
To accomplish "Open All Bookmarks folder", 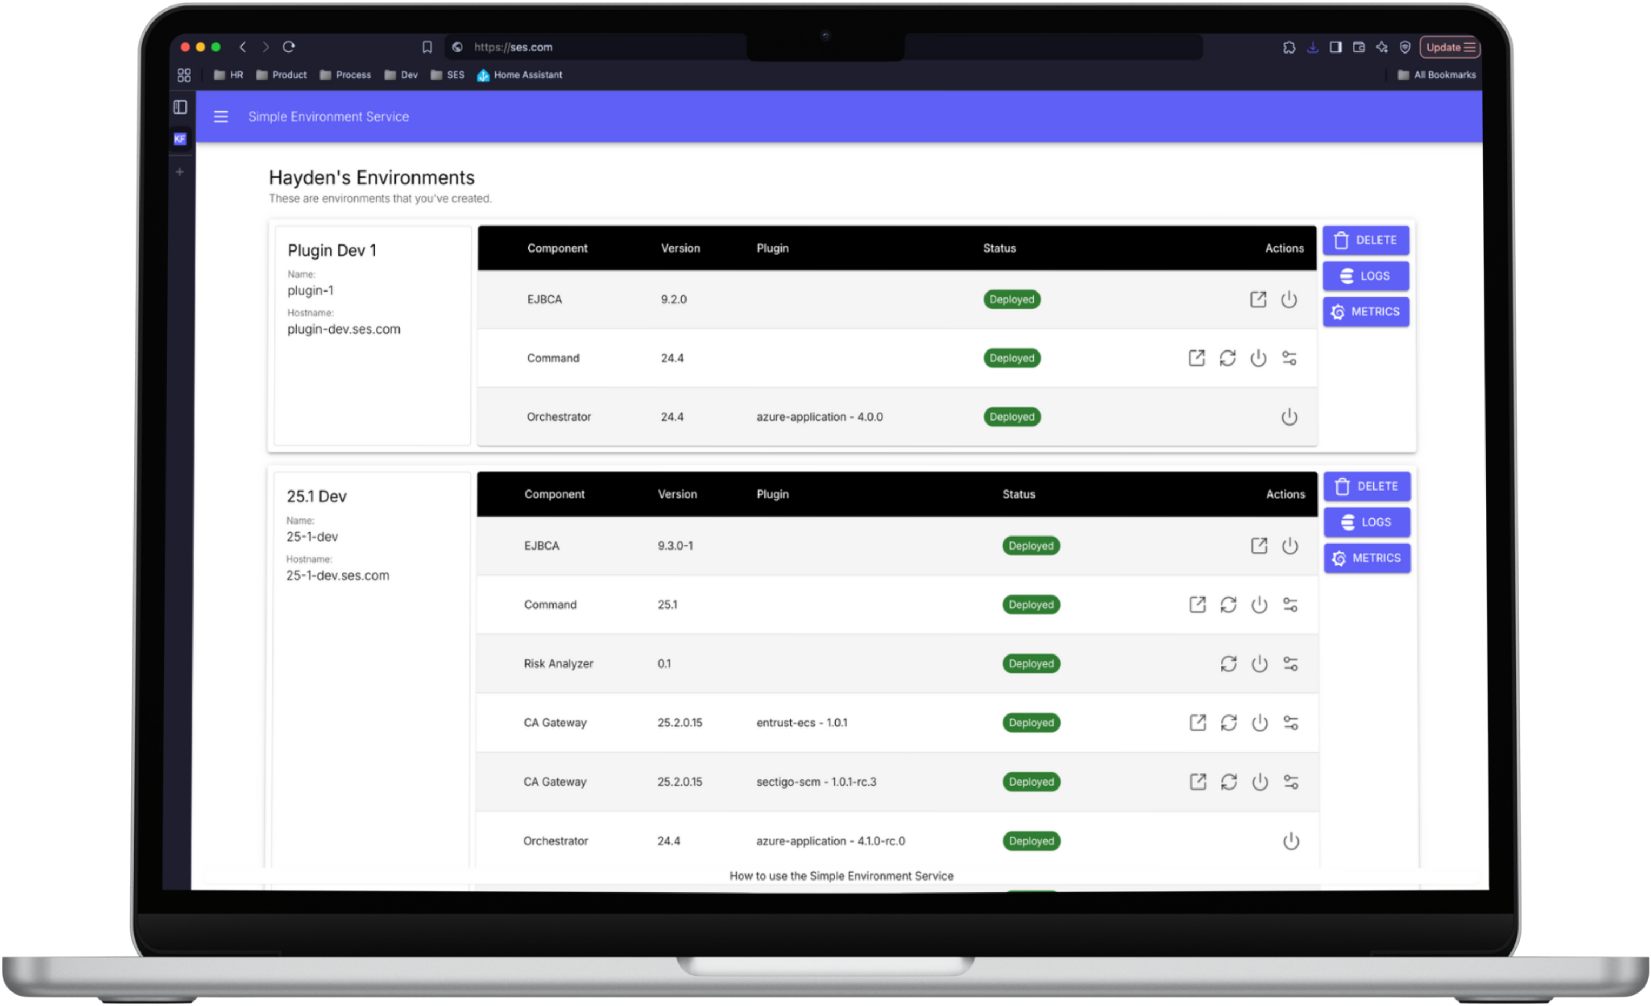I will [x=1436, y=75].
